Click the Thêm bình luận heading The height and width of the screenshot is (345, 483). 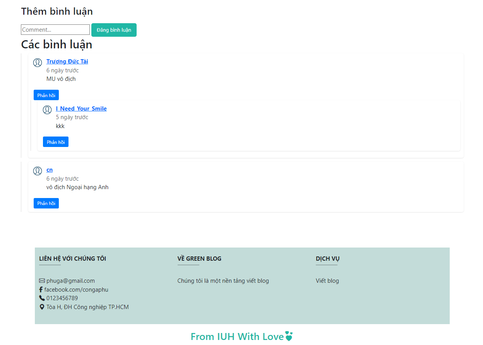pyautogui.click(x=57, y=11)
